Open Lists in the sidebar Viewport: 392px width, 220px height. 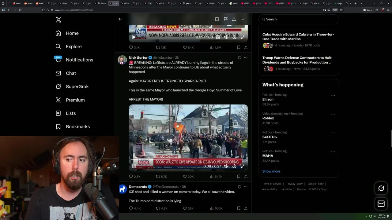point(66,113)
